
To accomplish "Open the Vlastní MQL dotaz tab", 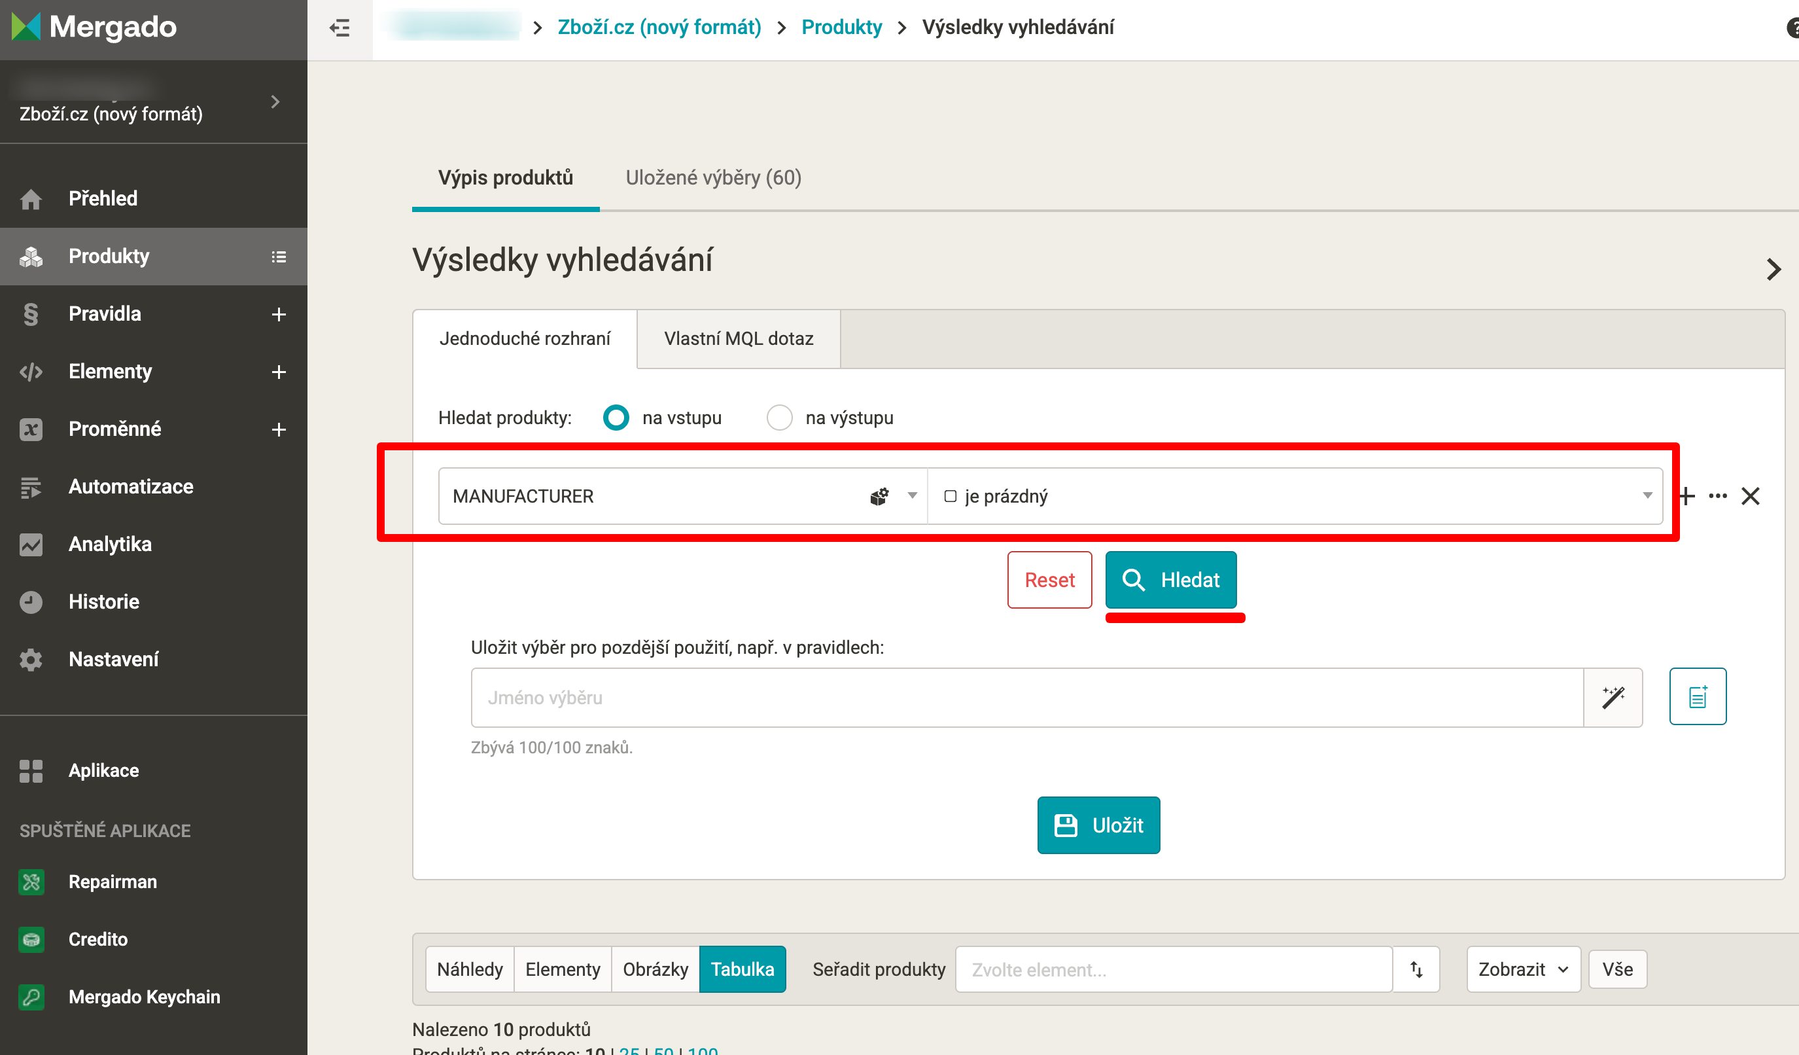I will [x=739, y=338].
